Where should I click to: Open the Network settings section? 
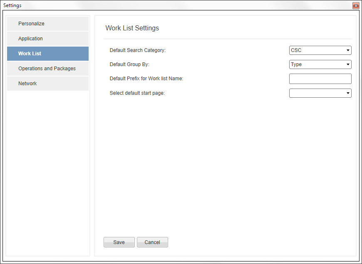48,84
